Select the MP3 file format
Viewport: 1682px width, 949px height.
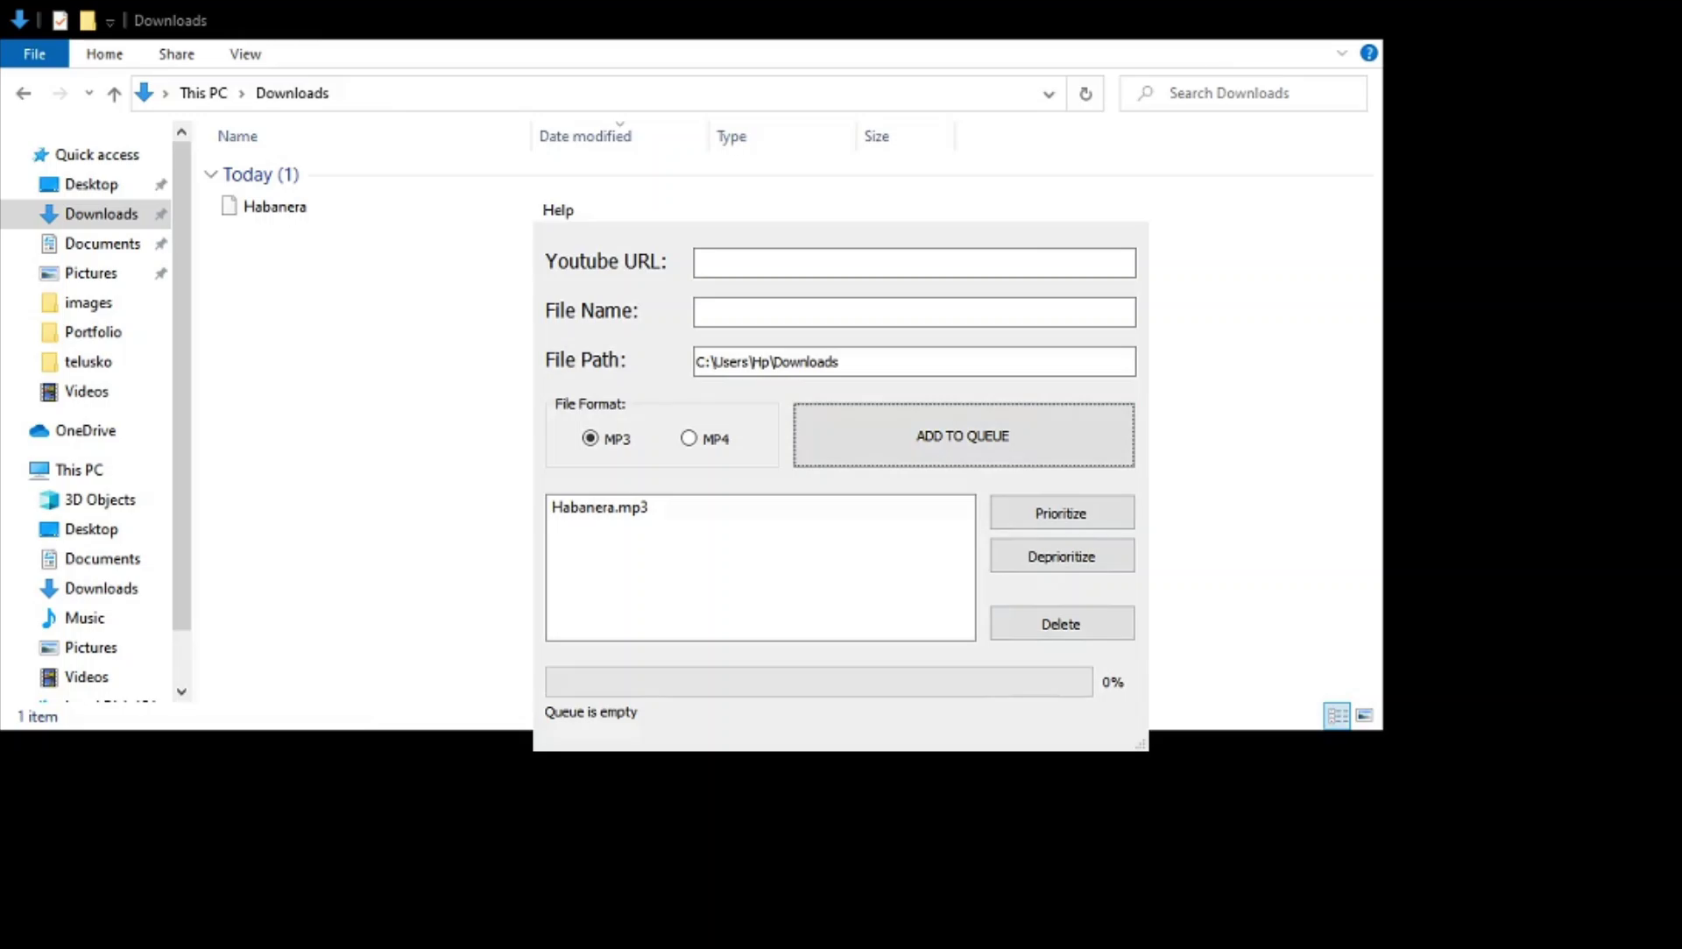point(606,438)
